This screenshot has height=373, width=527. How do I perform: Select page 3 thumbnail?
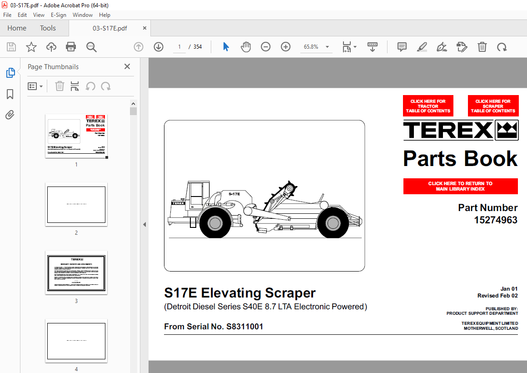76,272
